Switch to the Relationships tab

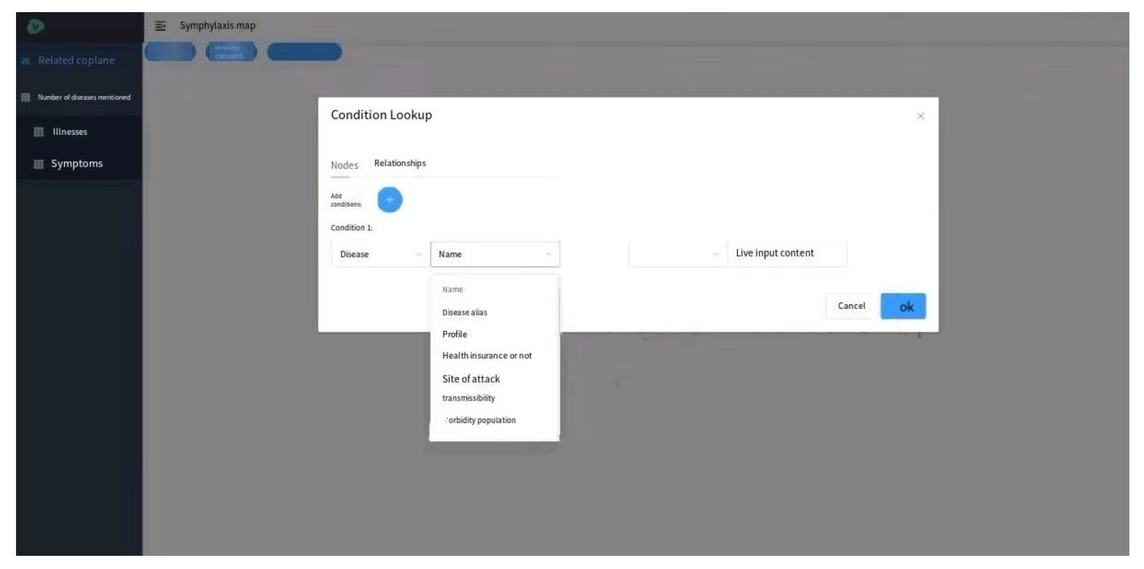[400, 163]
